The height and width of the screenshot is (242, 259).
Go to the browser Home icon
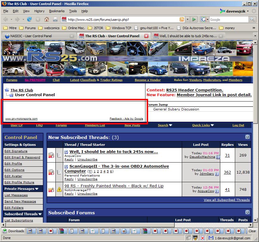(46, 19)
